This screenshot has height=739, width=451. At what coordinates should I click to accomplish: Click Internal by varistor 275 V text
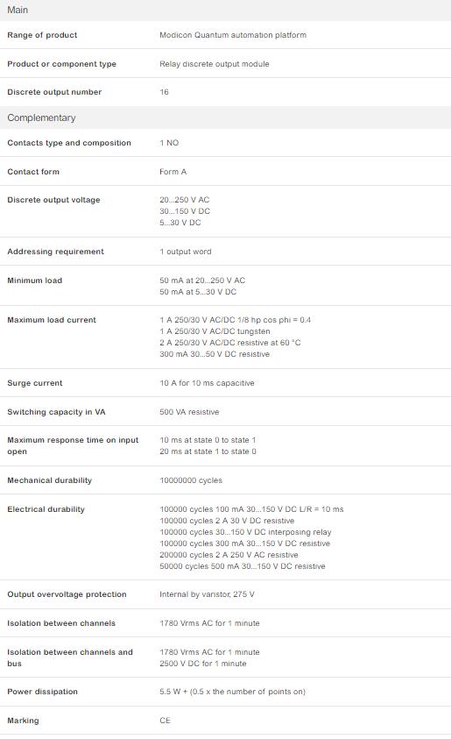[x=207, y=594]
